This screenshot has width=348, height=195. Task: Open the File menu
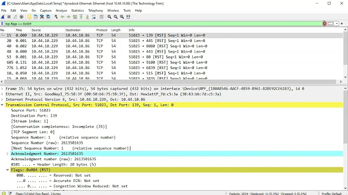(x=4, y=11)
